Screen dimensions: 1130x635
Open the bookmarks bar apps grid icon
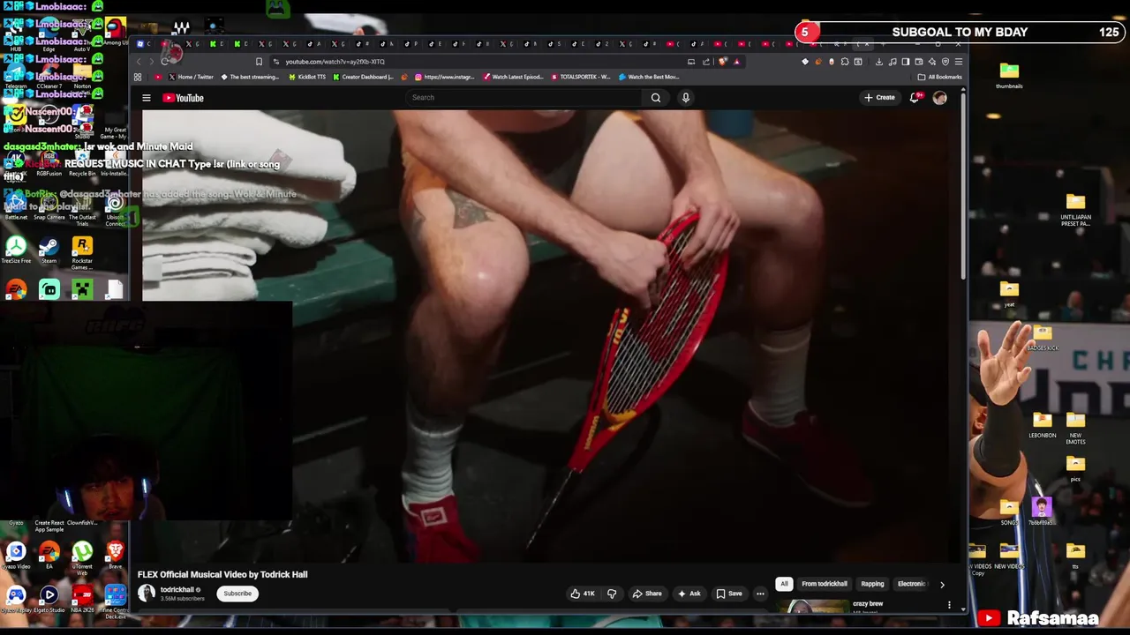[x=138, y=77]
